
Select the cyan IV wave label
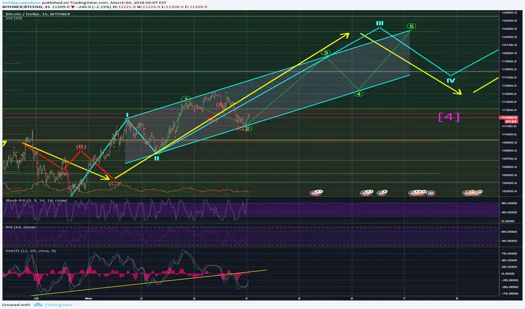(451, 80)
